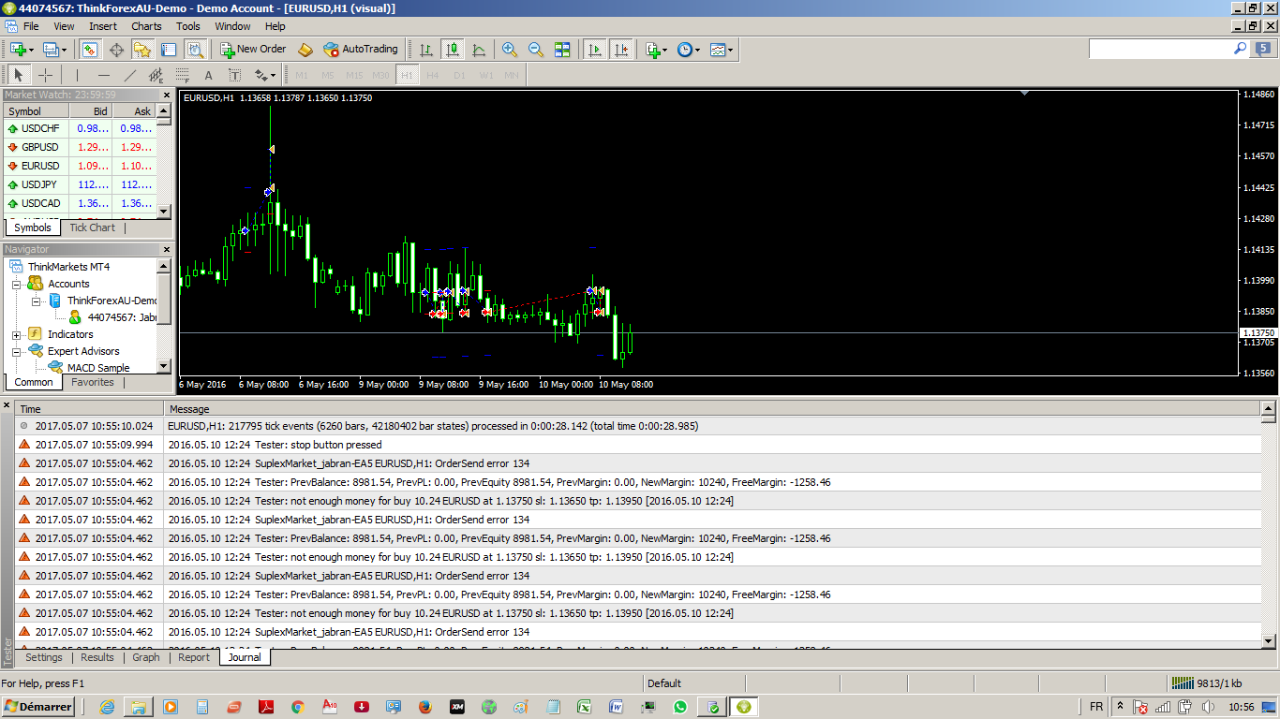
Task: Click the search magnifier icon
Action: coord(1241,49)
